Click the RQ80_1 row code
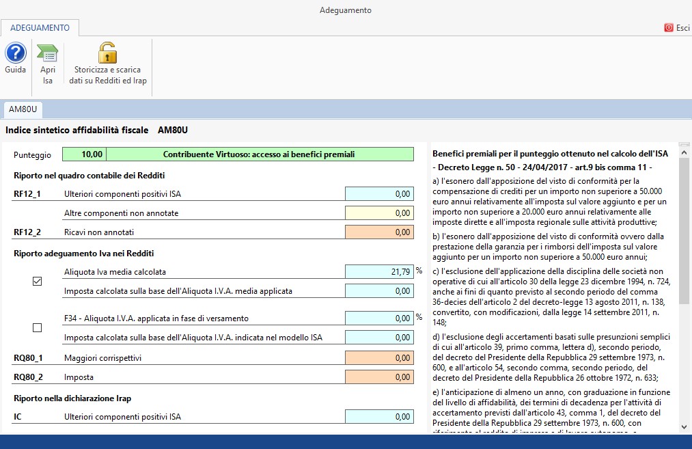The image size is (692, 449). [28, 358]
